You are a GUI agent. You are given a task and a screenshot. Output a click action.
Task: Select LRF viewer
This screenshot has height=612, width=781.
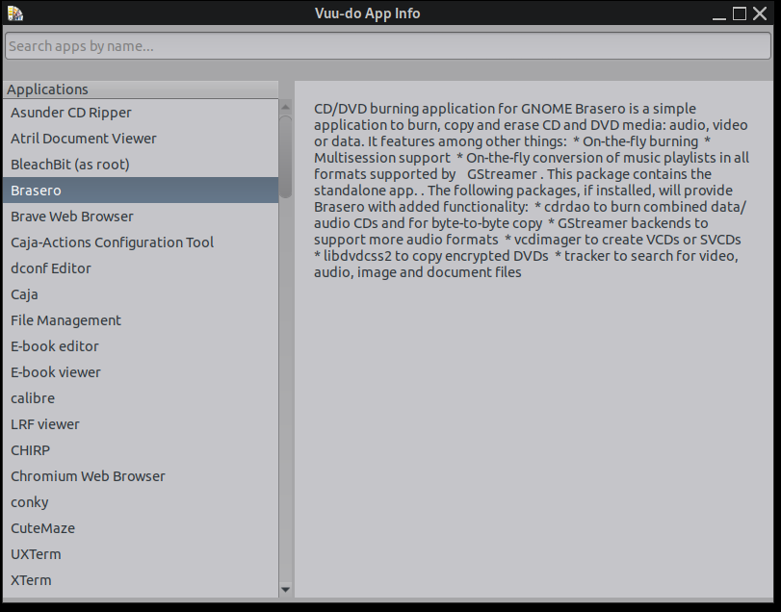coord(141,424)
